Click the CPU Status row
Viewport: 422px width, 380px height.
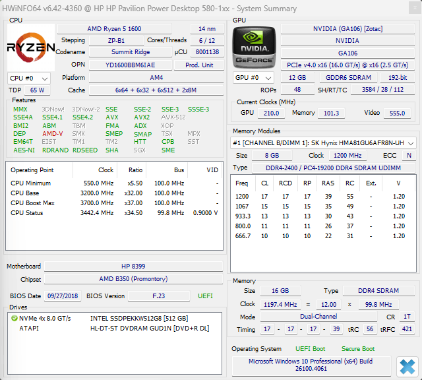[114, 213]
